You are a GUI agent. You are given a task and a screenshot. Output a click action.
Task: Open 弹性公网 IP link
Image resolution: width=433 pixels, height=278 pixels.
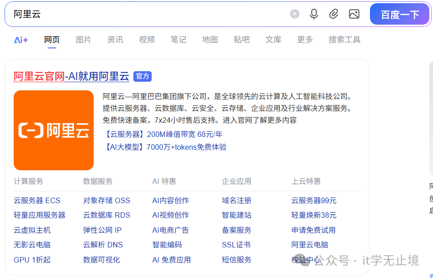102,230
